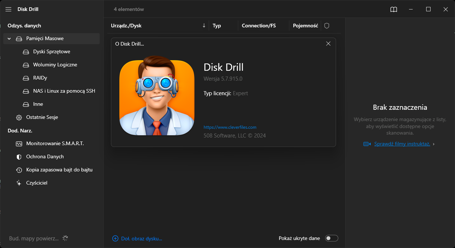Click the Ostatnie Sesje gear icon
This screenshot has height=248, width=455.
pos(19,117)
